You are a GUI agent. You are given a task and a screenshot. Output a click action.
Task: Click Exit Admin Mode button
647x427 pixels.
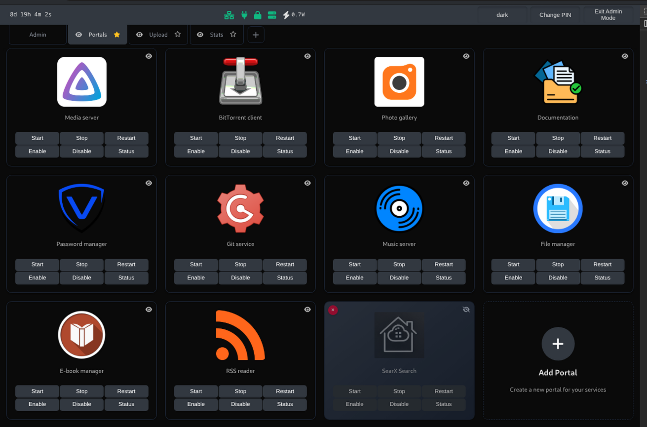click(x=608, y=15)
